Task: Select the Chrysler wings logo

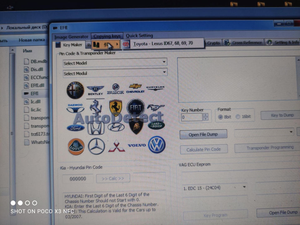Action: 155,88
